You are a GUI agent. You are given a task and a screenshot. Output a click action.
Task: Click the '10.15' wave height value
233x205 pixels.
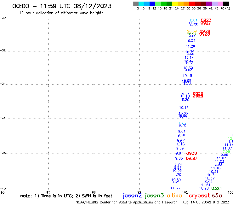point(187,76)
